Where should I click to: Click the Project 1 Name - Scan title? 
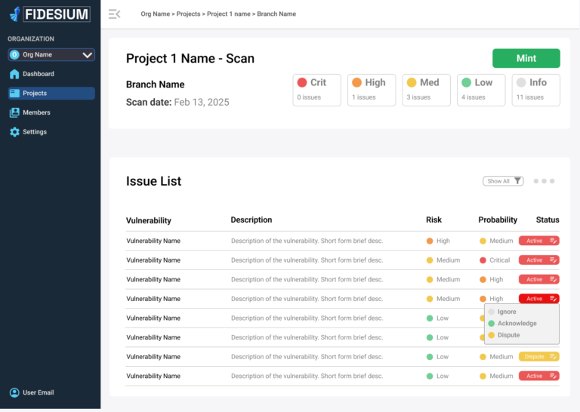pos(190,58)
